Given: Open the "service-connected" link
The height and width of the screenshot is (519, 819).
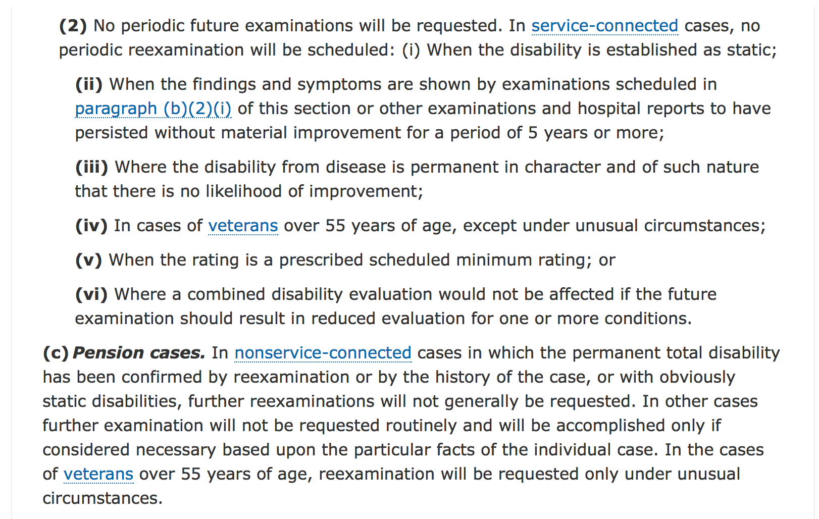Looking at the screenshot, I should coord(604,26).
